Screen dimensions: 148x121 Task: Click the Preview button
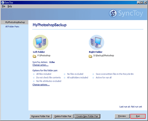tap(122, 116)
